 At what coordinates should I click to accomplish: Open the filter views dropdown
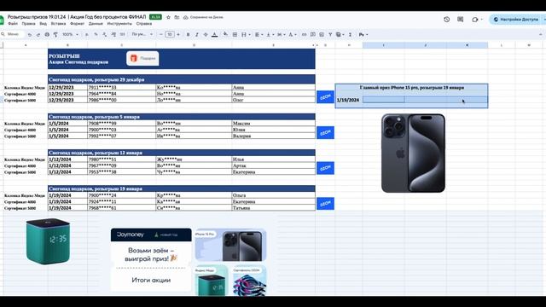pyautogui.click(x=340, y=34)
